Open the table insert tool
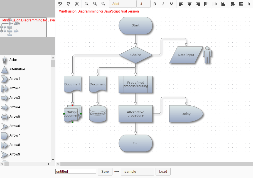This screenshot has width=253, height=178. coord(241,4)
